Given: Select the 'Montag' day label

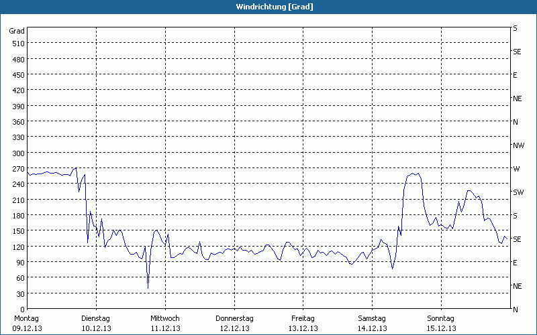Looking at the screenshot, I should 26,319.
